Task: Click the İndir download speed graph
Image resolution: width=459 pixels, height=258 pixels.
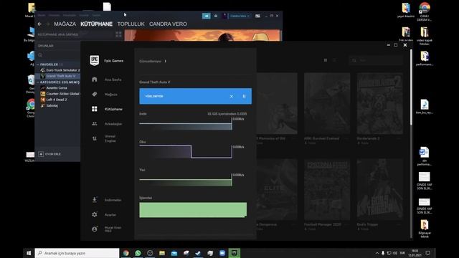Action: [x=186, y=124]
